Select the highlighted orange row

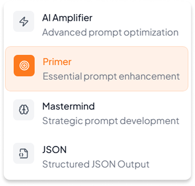97,69
